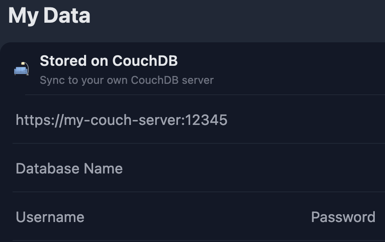Screen dimensions: 385x242
Task: Click the empty area right of Database Name
Action: 254,169
